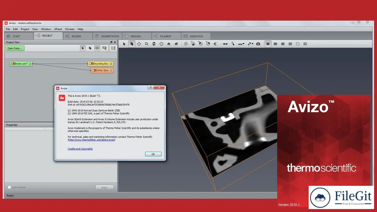Open the Edit menu
This screenshot has height=212, width=377.
(15, 29)
